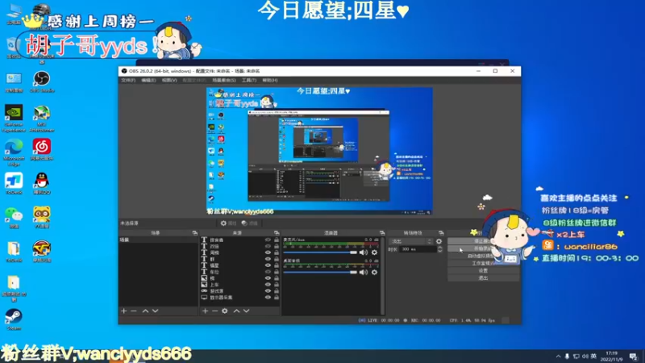
Task: Move the source down in the list
Action: click(x=247, y=311)
